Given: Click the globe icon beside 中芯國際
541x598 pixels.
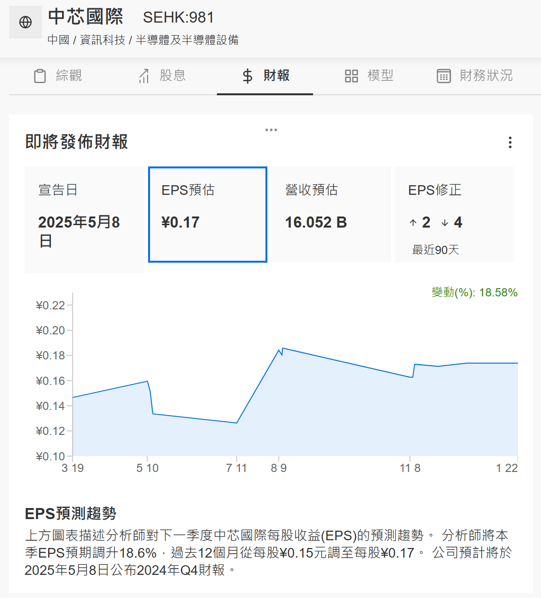Looking at the screenshot, I should coord(25,22).
